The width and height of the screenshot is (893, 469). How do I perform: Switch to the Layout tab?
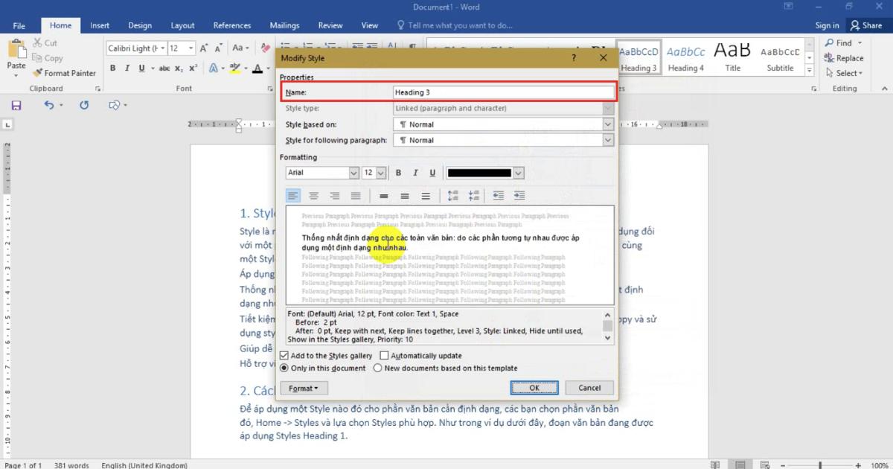pos(182,25)
